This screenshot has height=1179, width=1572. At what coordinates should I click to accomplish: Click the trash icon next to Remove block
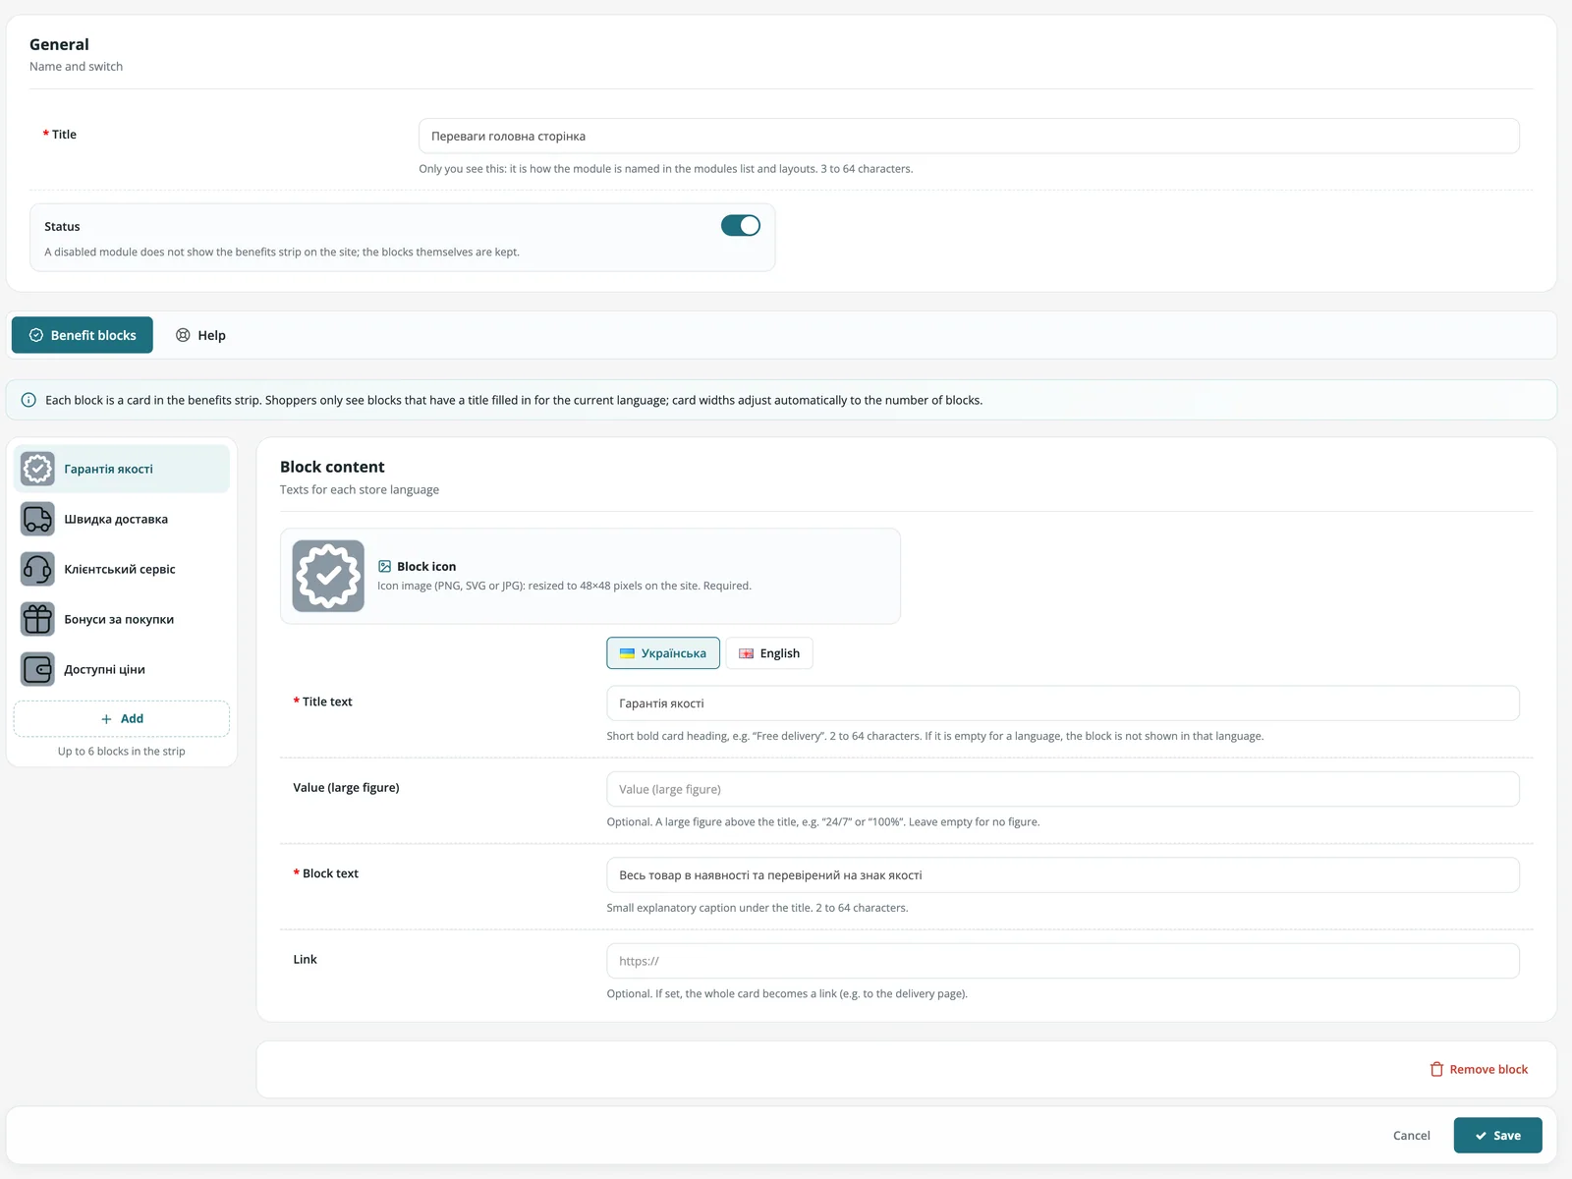pyautogui.click(x=1436, y=1069)
